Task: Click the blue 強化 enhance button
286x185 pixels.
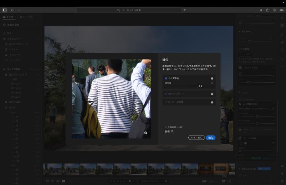Action: tap(211, 138)
